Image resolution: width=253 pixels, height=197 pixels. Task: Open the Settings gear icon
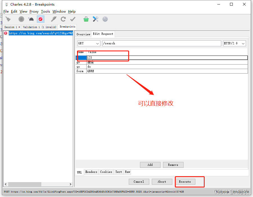[x=105, y=19]
